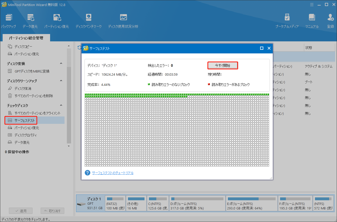Launch データ復元 from the top toolbar
Viewport: 337px width, 222px height.
pos(30,21)
